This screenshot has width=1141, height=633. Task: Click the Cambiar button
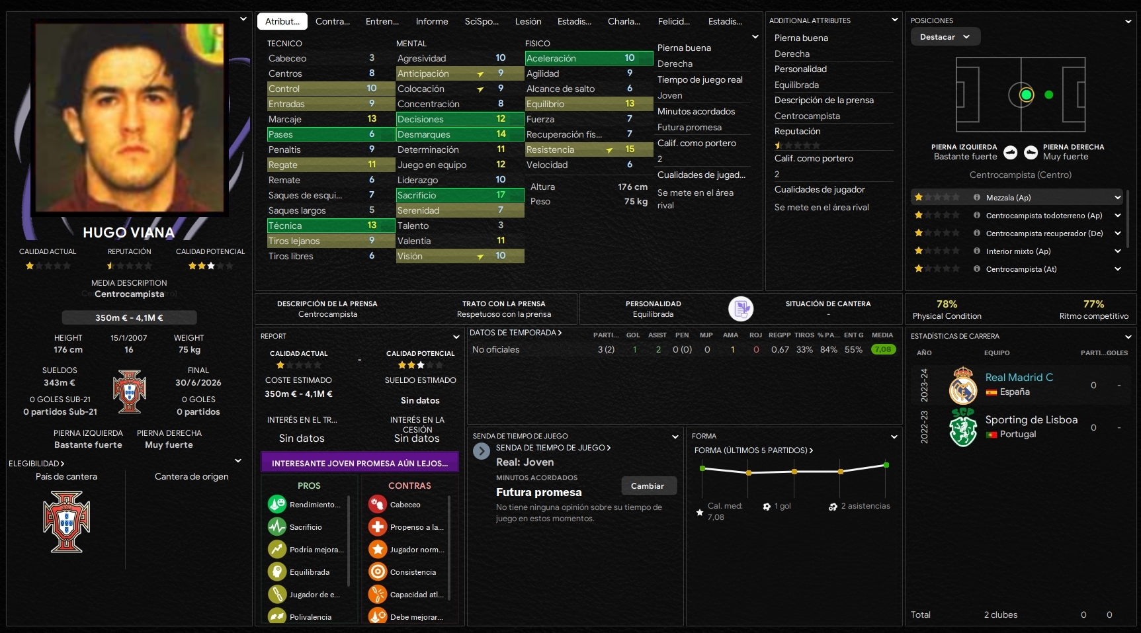pos(650,486)
